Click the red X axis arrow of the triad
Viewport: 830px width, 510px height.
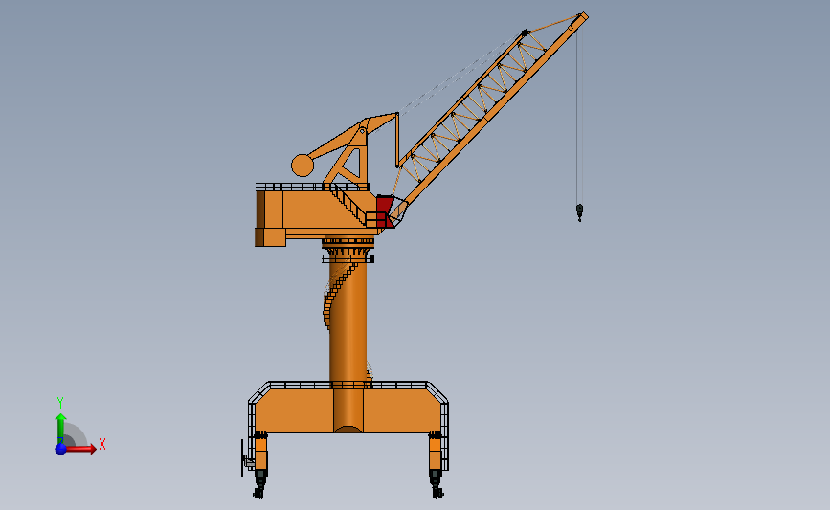click(80, 449)
